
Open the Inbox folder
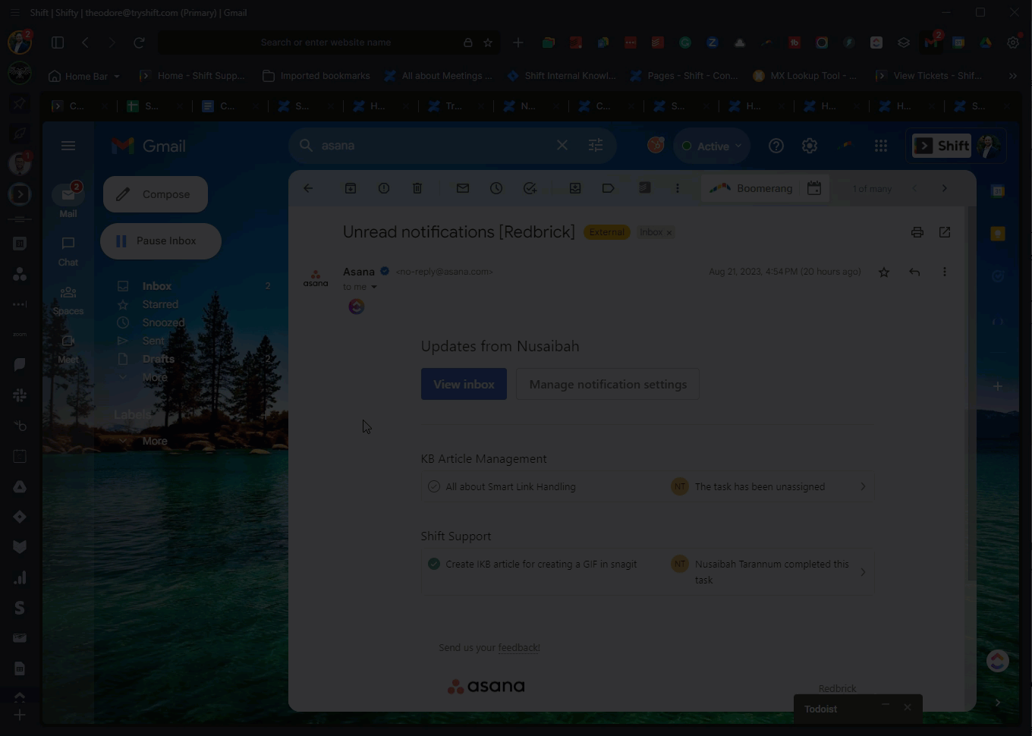click(157, 286)
